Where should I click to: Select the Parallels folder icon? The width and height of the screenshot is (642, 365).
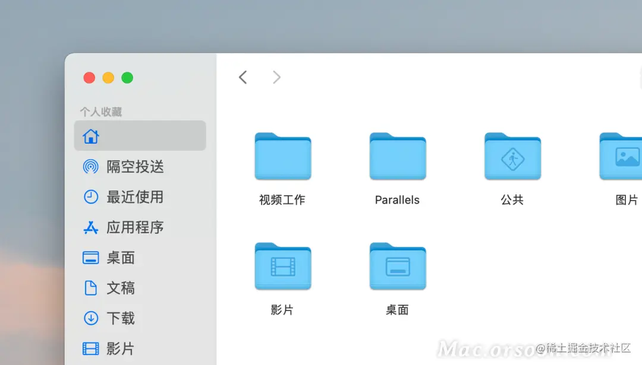tap(398, 156)
